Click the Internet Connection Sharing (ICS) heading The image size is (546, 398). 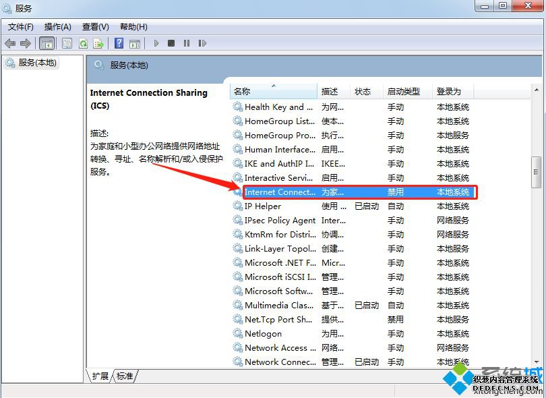click(x=149, y=99)
